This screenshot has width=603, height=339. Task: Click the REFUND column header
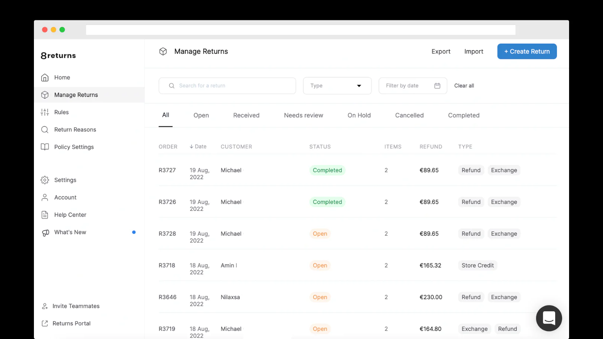click(x=431, y=147)
